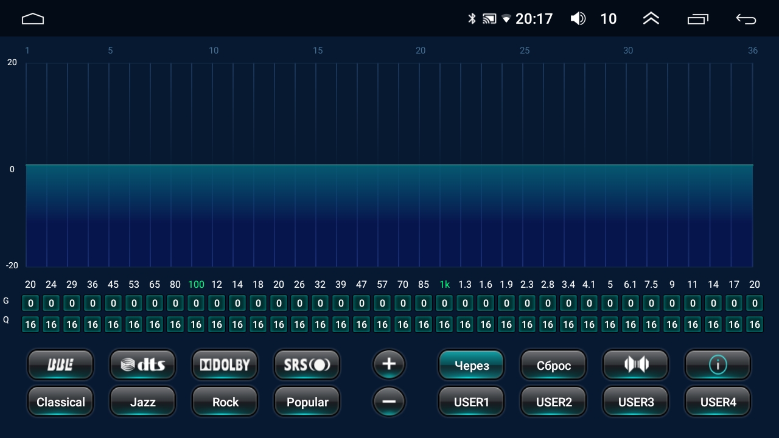Click Q value box under 29 band
This screenshot has width=779, height=438.
72,324
